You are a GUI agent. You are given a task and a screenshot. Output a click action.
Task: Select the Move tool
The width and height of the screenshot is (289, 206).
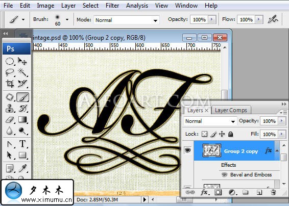pyautogui.click(x=22, y=61)
